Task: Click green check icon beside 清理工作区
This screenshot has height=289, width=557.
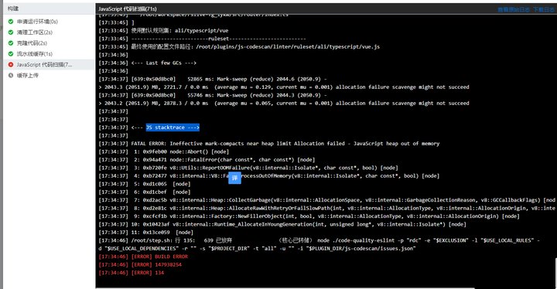Action: point(11,32)
